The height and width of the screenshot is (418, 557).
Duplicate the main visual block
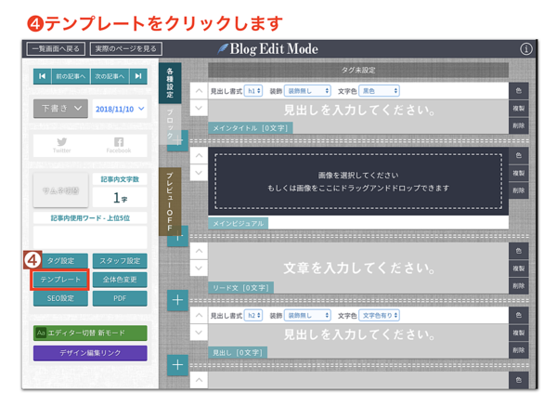519,173
